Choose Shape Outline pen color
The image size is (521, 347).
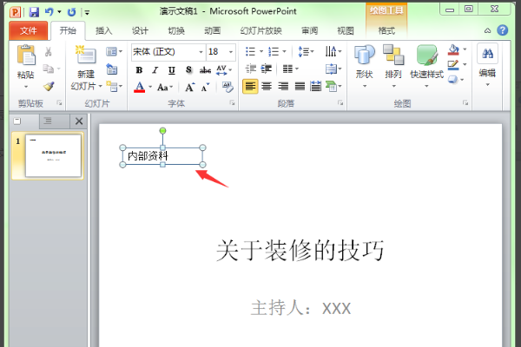453,65
